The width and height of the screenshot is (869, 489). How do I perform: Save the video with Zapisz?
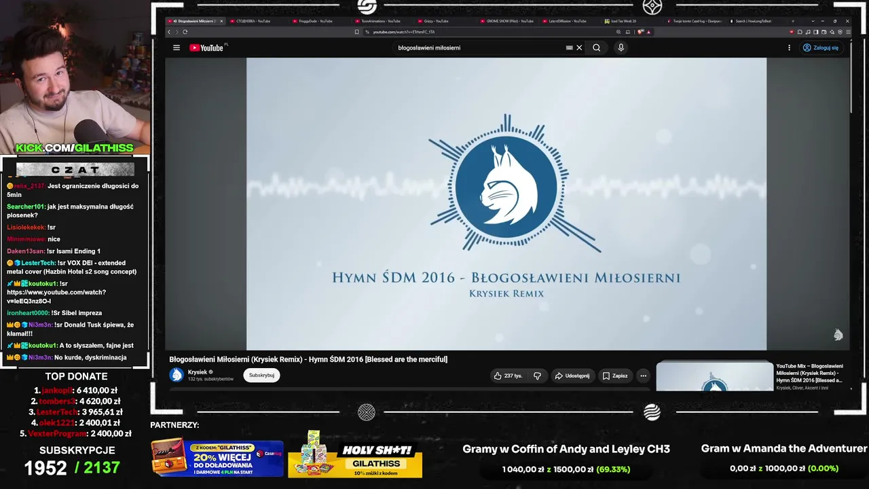[x=615, y=376]
